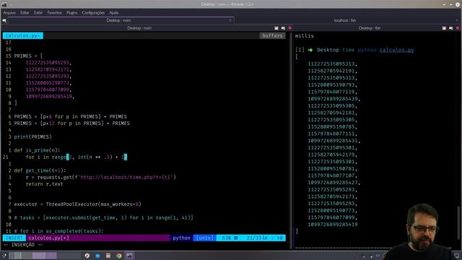Click the '# tasks = [executor.submit' comment line
Image resolution: width=462 pixels, height=260 pixels.
(103, 218)
